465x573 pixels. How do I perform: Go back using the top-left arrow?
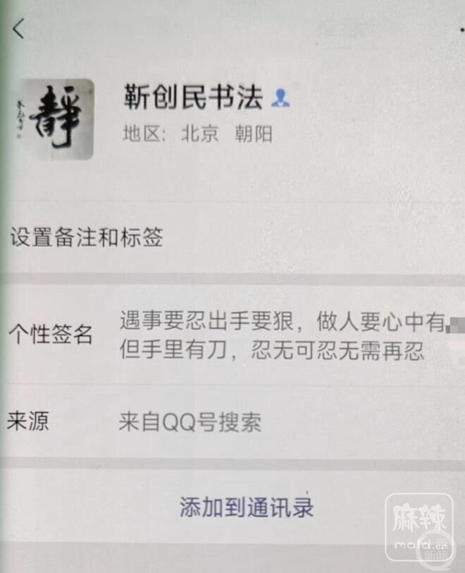pyautogui.click(x=18, y=28)
